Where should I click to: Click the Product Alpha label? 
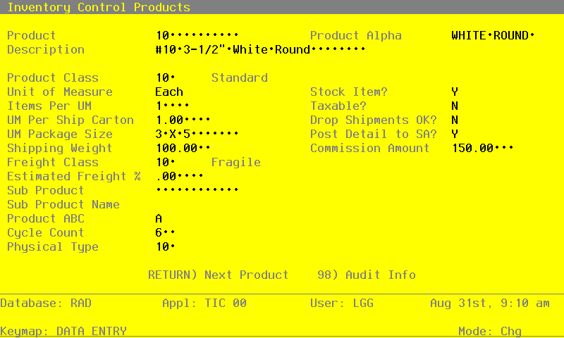click(356, 35)
